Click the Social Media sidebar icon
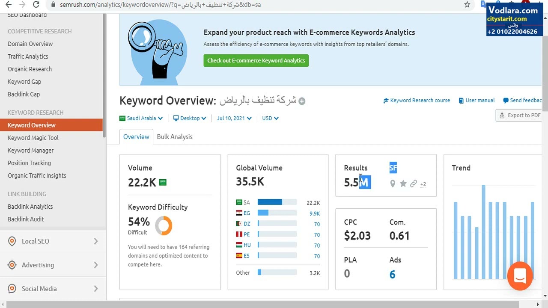548x308 pixels. point(12,289)
